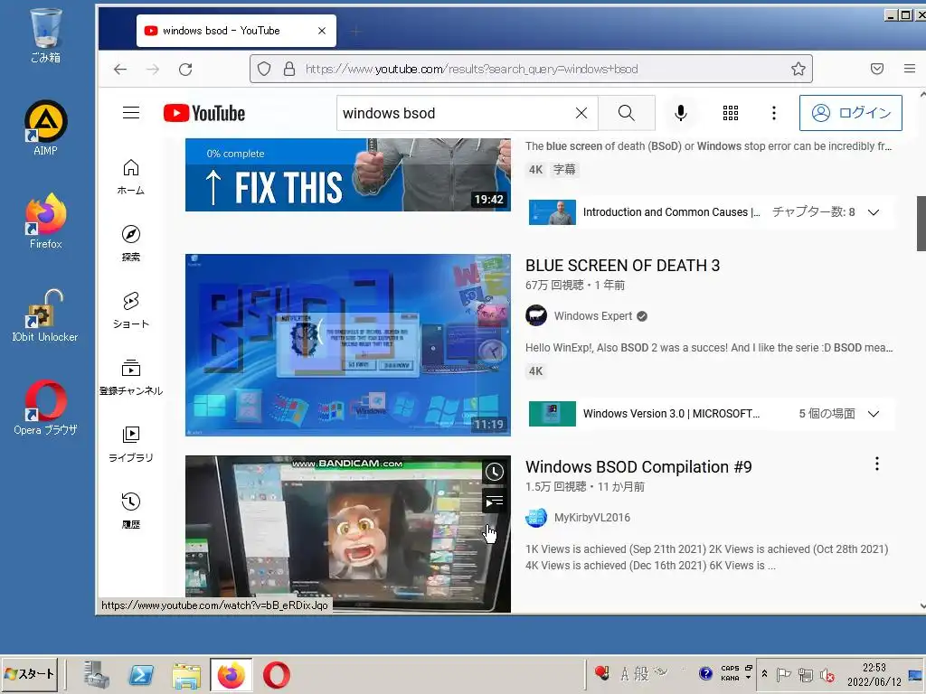Go to Home (ホーム) in sidebar
Image resolution: width=926 pixels, height=694 pixels.
(130, 177)
